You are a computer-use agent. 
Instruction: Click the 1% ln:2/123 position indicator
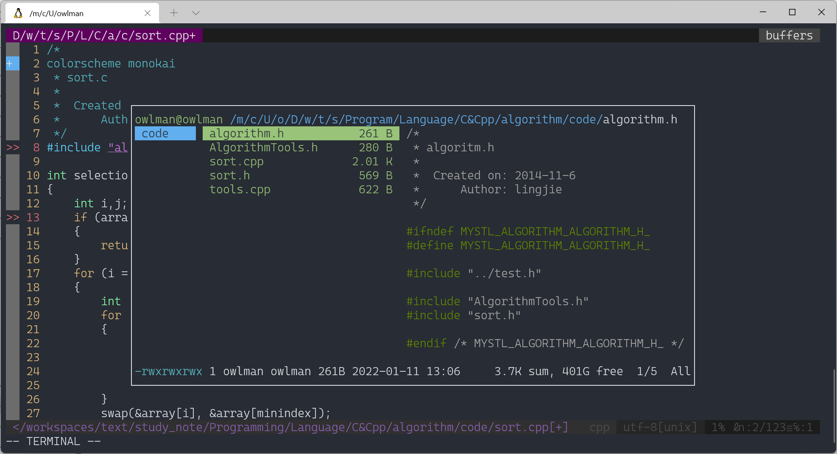pos(762,427)
